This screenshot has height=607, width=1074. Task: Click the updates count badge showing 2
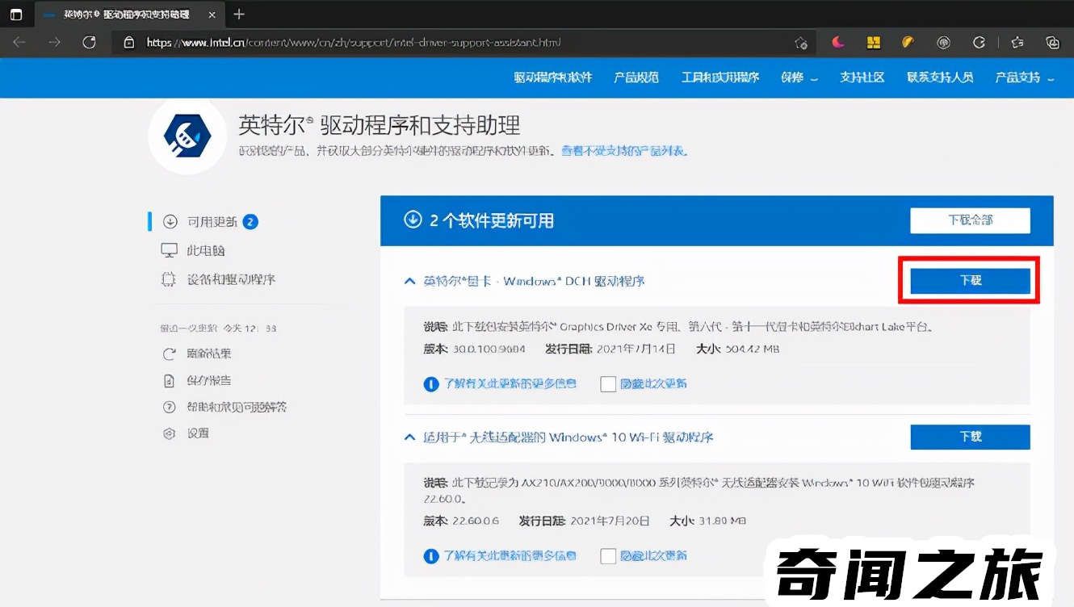(250, 221)
